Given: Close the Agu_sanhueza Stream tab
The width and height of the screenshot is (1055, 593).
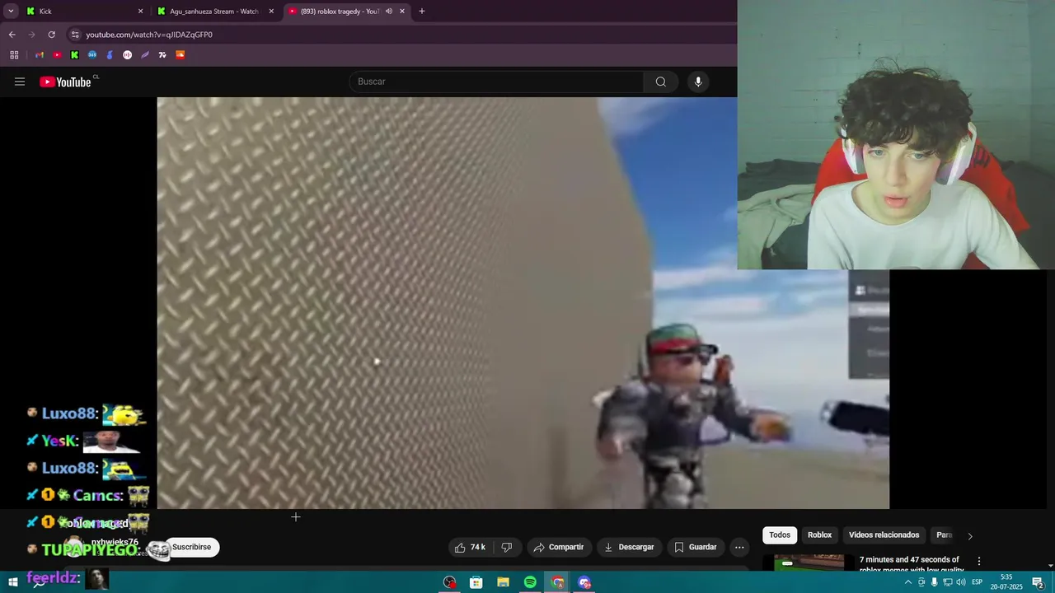Looking at the screenshot, I should pyautogui.click(x=271, y=12).
